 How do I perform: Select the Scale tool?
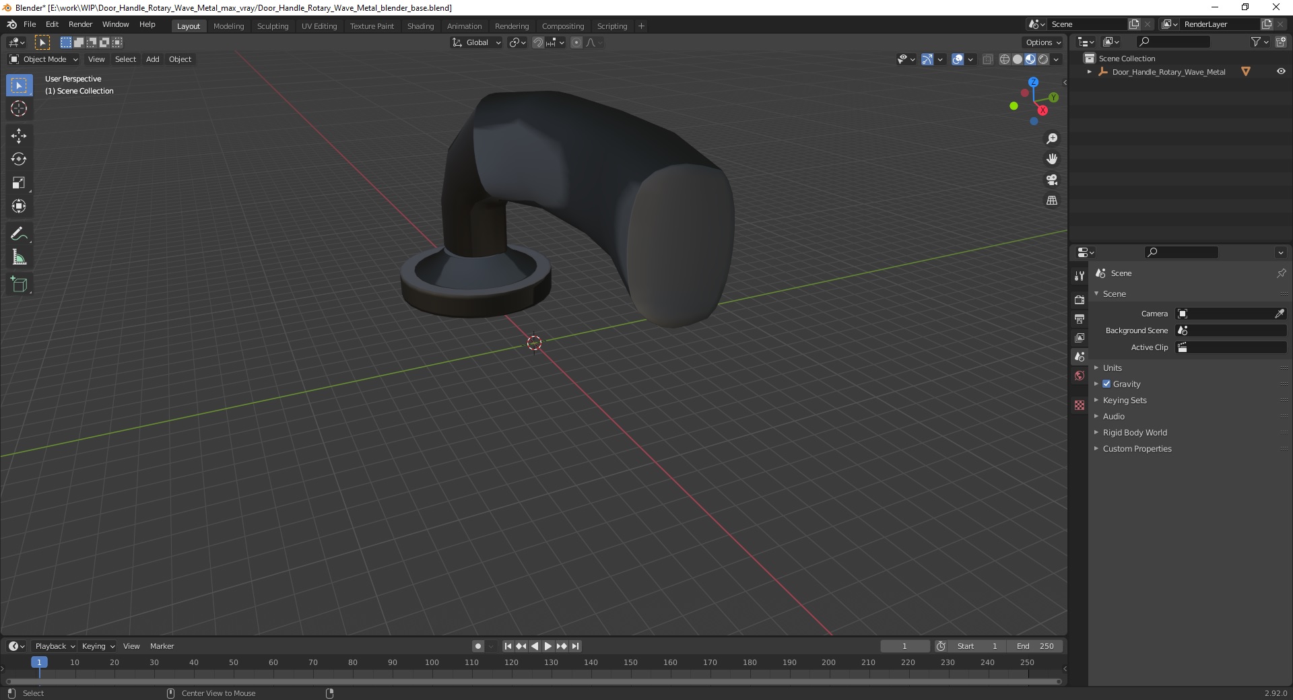(x=19, y=182)
